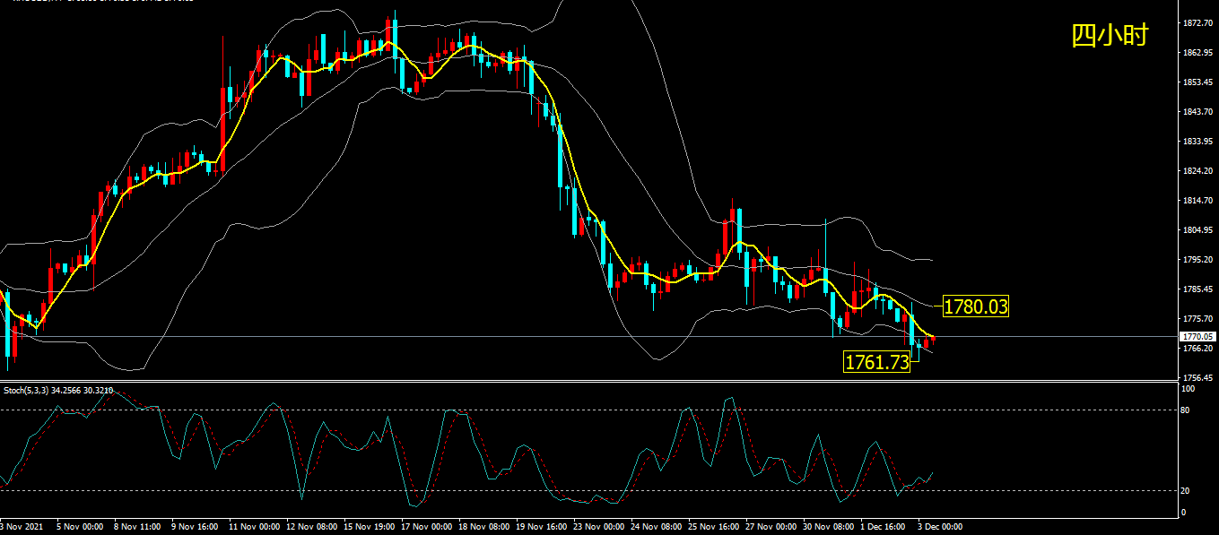Image resolution: width=1219 pixels, height=535 pixels.
Task: Click the stochastic 20 level axis label
Action: pos(1189,491)
